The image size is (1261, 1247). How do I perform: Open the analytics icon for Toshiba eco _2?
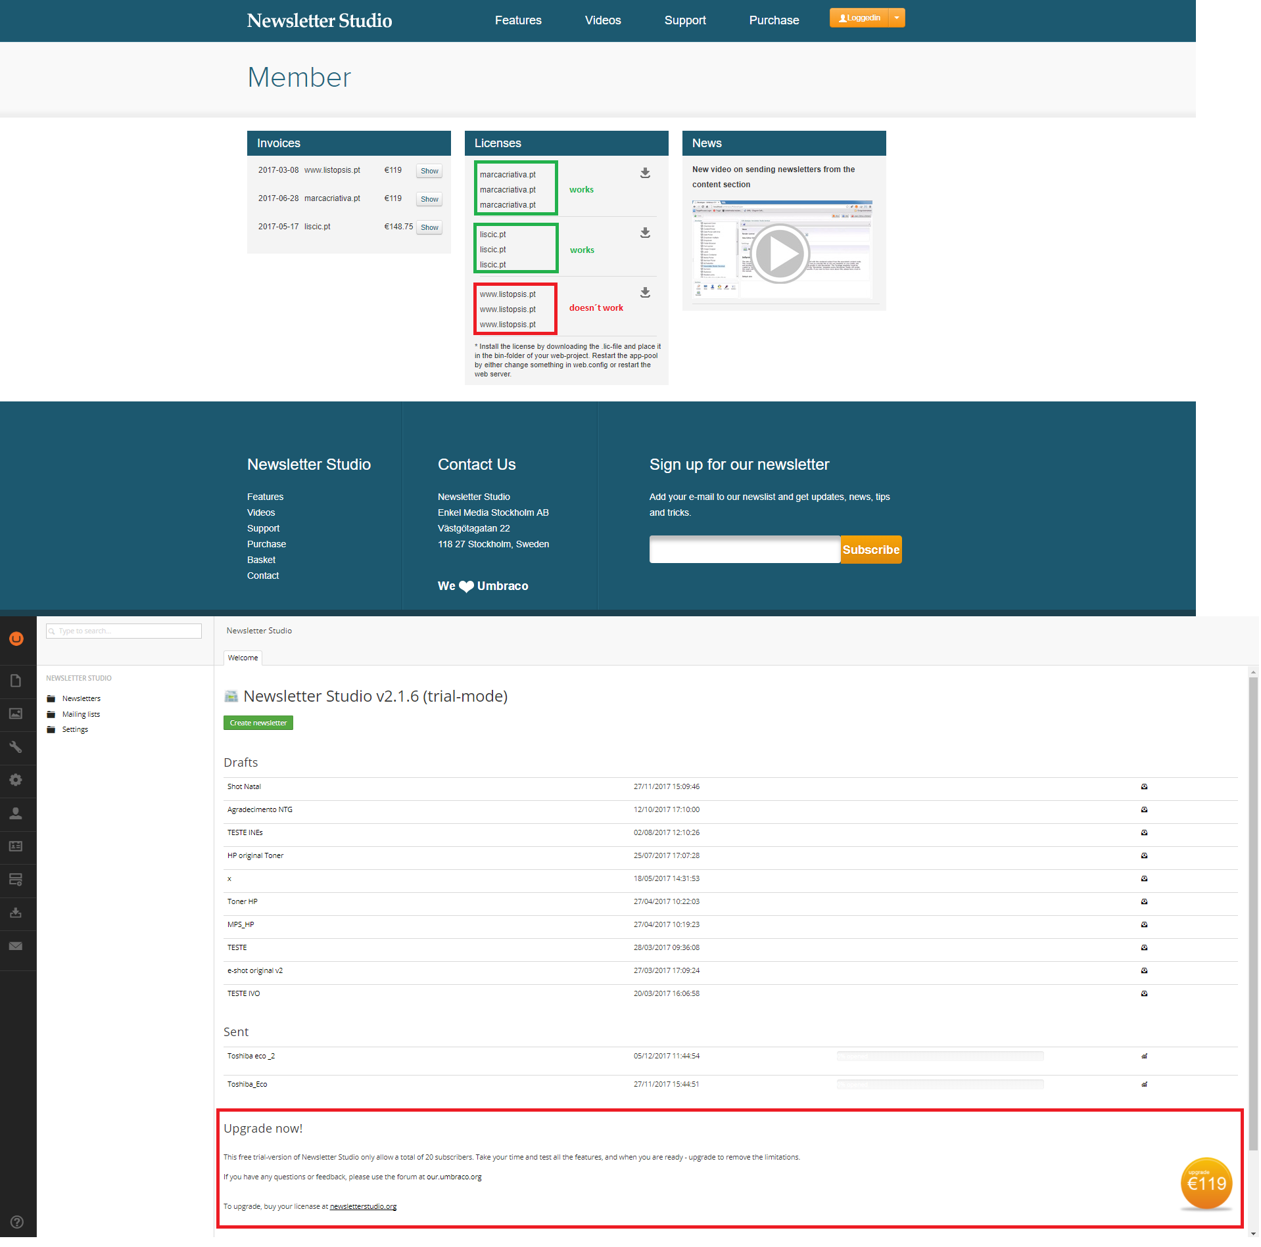point(1145,1056)
